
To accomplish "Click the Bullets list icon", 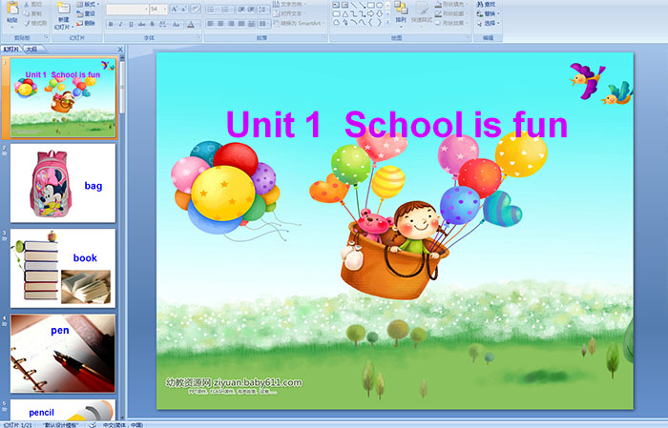I will (211, 10).
